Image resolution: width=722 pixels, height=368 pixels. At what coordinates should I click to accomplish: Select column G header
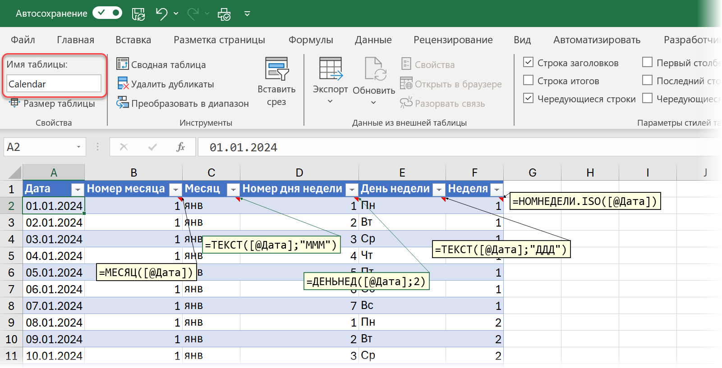tap(533, 173)
